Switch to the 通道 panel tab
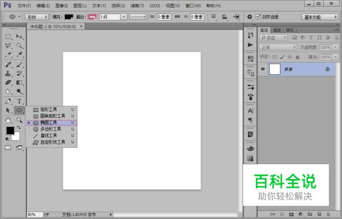 pos(277,30)
